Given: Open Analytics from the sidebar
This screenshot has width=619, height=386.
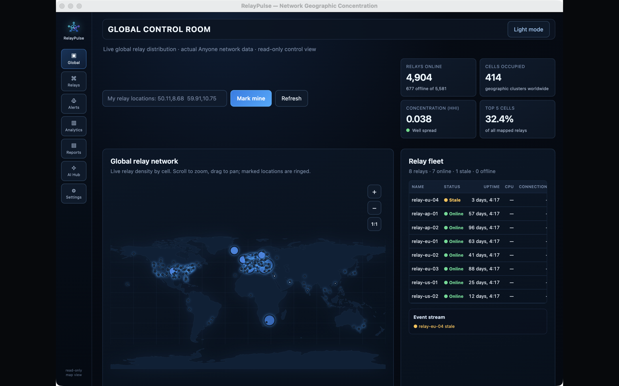Looking at the screenshot, I should coord(74,126).
